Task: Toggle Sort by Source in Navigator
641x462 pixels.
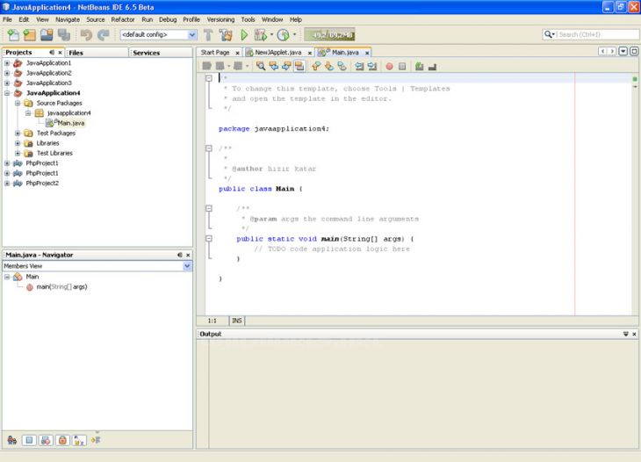Action: [96, 440]
